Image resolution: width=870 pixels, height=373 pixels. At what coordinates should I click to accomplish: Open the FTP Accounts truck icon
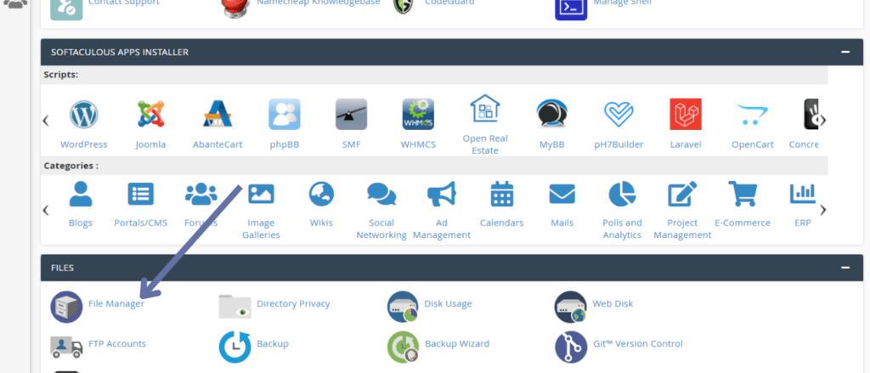point(66,347)
